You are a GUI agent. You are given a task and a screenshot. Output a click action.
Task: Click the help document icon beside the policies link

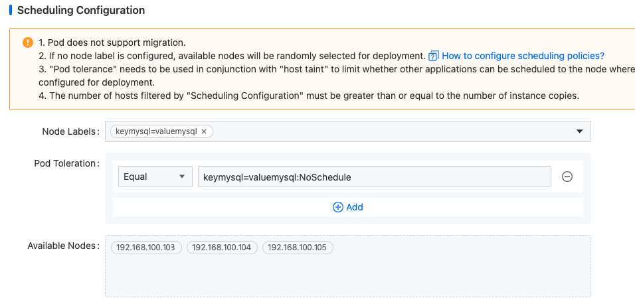434,56
